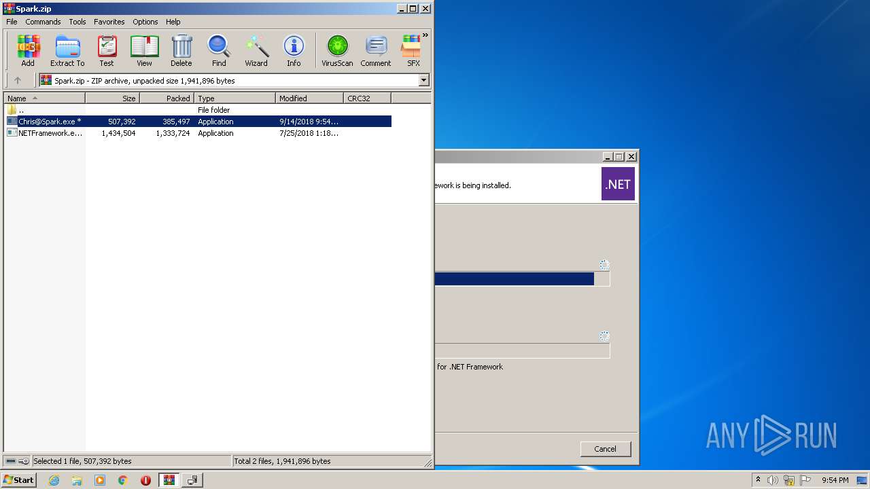Image resolution: width=870 pixels, height=489 pixels.
Task: Switch to the installer taskbar button
Action: [192, 480]
